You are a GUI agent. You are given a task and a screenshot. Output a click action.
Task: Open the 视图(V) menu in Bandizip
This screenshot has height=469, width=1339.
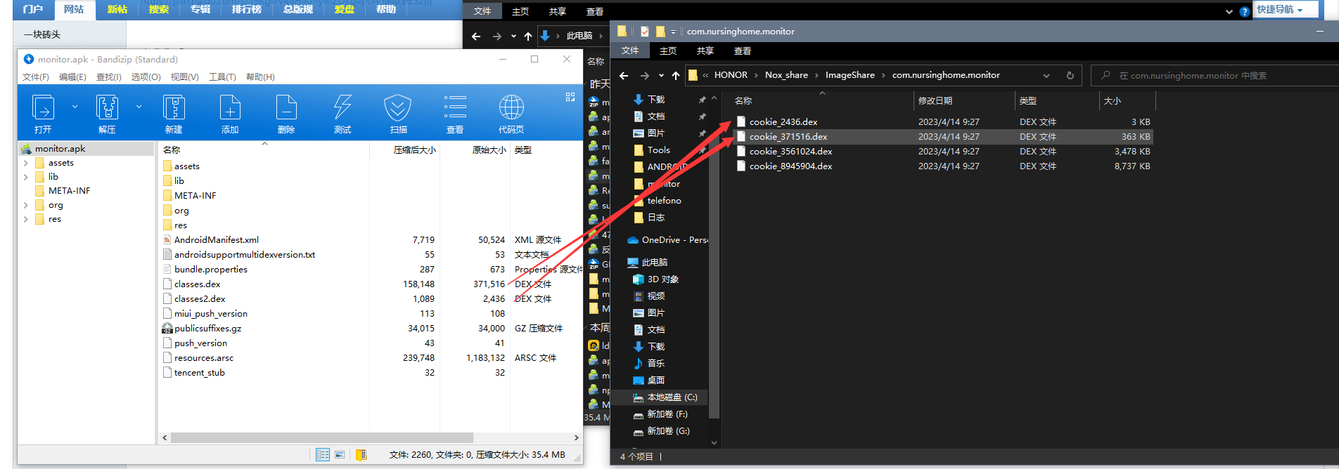[x=184, y=77]
